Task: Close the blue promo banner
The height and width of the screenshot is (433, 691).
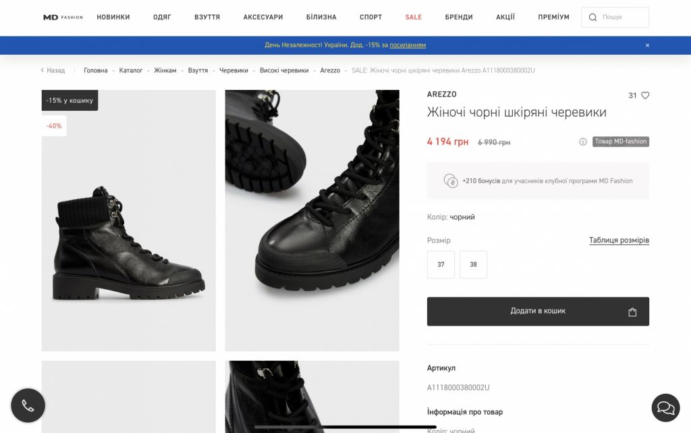Action: pyautogui.click(x=647, y=45)
